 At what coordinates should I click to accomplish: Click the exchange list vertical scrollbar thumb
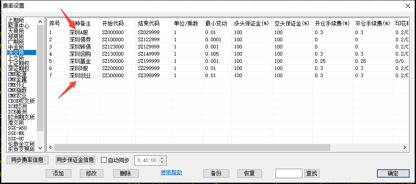point(40,78)
